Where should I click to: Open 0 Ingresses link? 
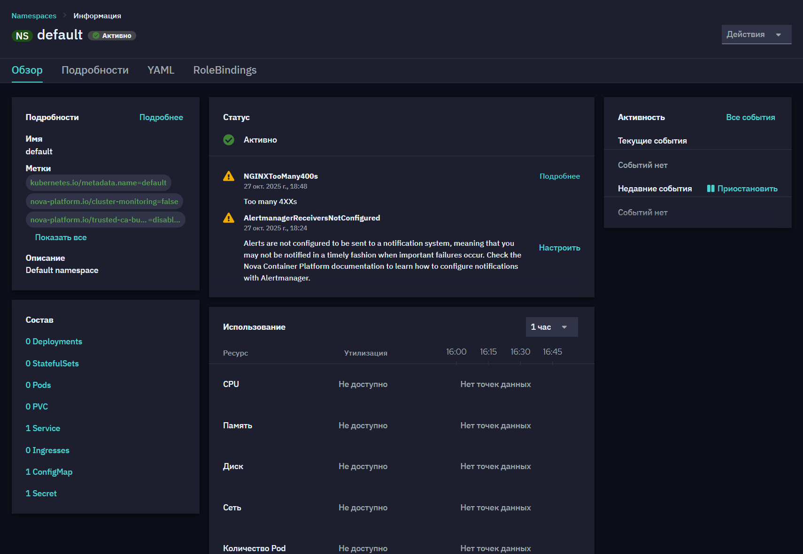click(47, 450)
